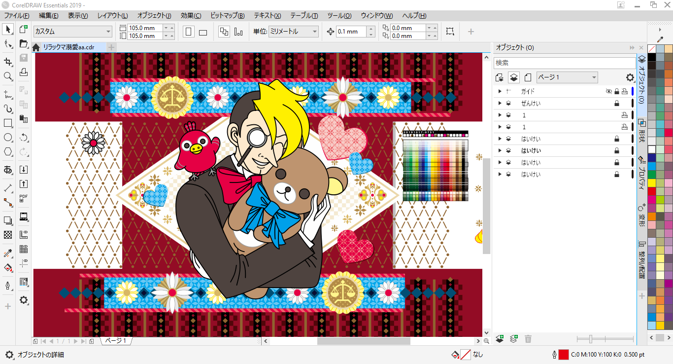Click the Publish to PDF icon

23,199
